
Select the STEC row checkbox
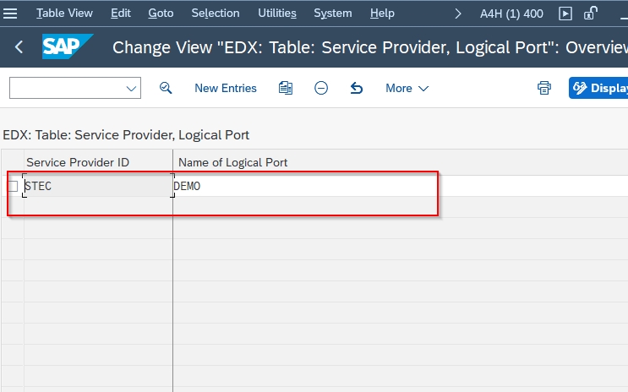coord(13,186)
